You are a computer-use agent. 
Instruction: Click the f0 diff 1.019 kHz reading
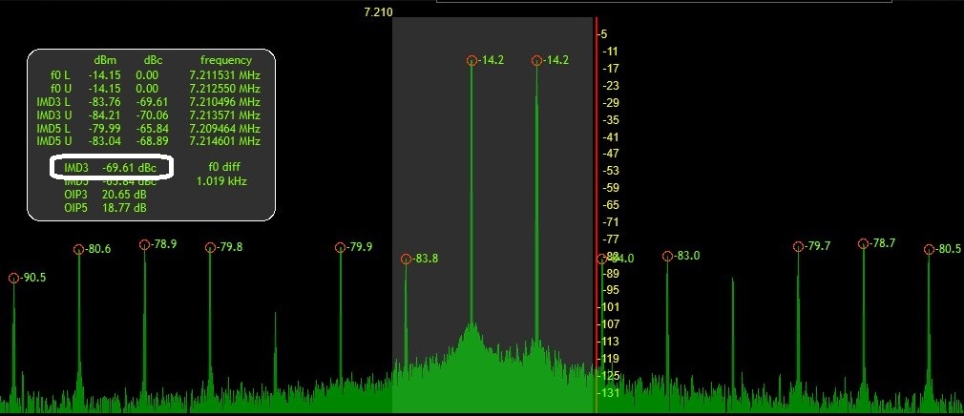click(x=222, y=174)
